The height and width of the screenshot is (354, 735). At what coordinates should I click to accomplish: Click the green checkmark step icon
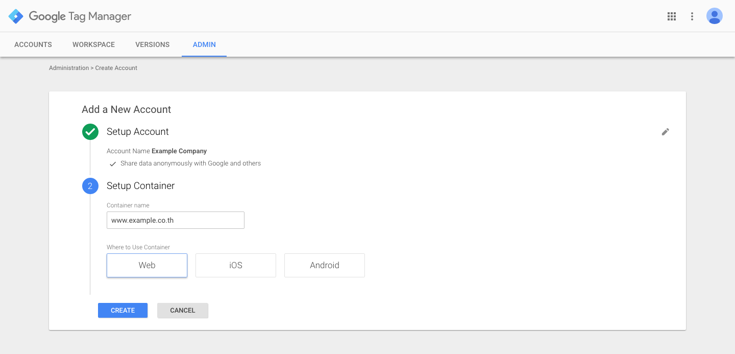pos(90,132)
